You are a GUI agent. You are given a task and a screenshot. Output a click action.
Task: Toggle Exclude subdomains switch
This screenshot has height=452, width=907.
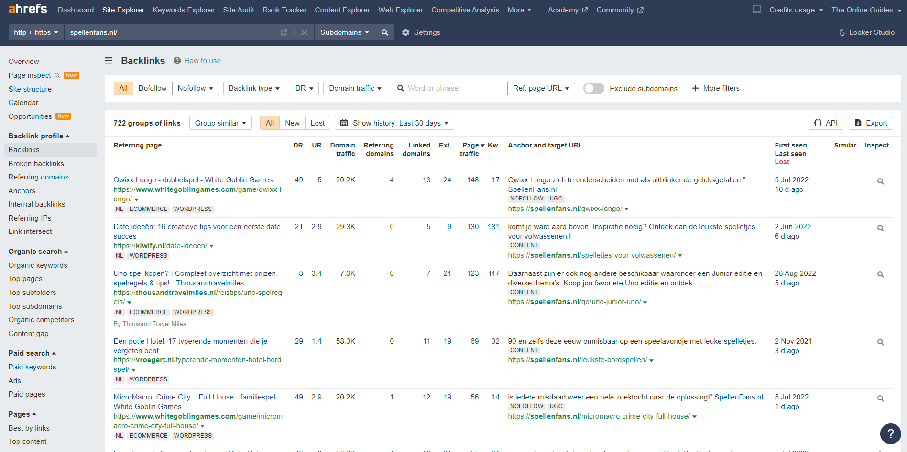click(x=593, y=88)
